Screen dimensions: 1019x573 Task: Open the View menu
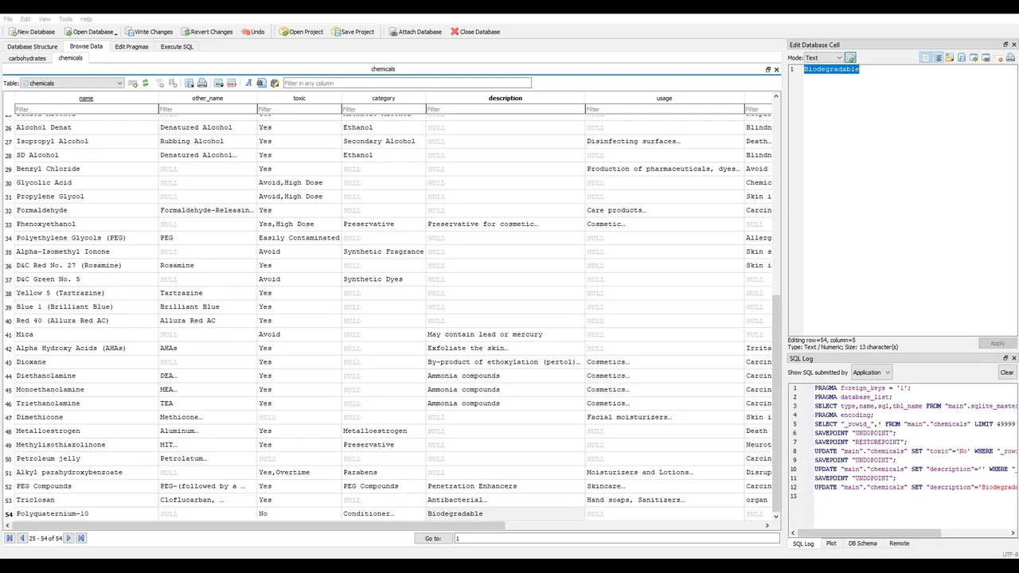tap(45, 19)
